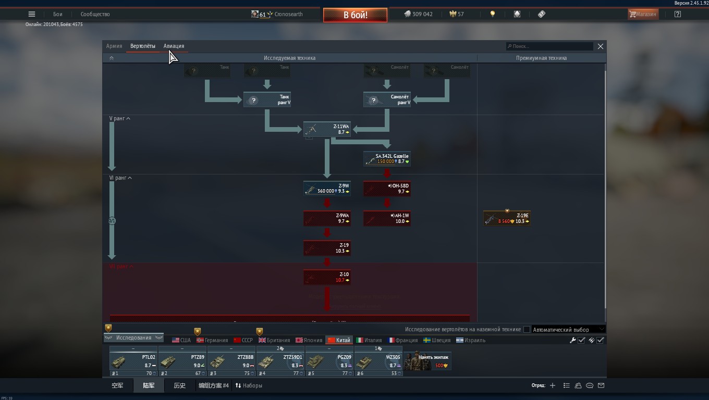709x400 pixels.
Task: Click the vehicle search field
Action: pos(549,46)
